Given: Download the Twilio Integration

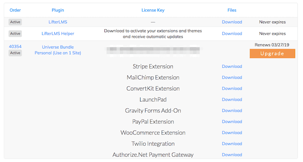Looking at the screenshot, I should (232, 144).
